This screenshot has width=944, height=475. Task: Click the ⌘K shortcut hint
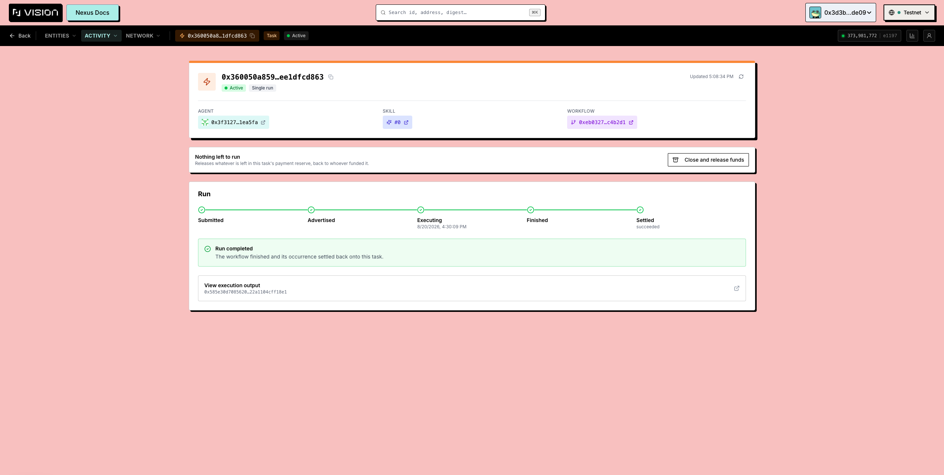[x=535, y=13]
